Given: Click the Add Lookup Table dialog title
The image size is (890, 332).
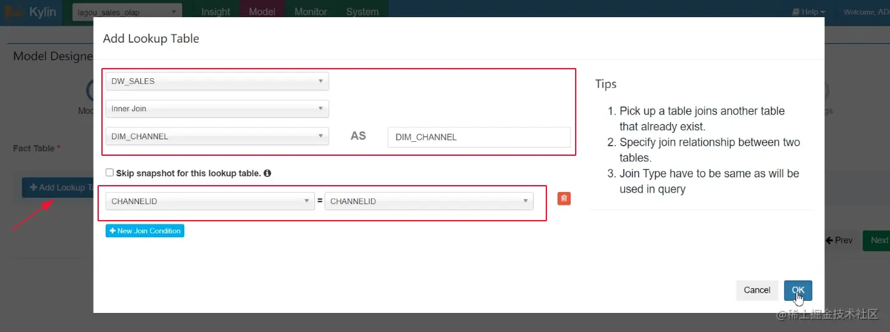Looking at the screenshot, I should coord(151,39).
